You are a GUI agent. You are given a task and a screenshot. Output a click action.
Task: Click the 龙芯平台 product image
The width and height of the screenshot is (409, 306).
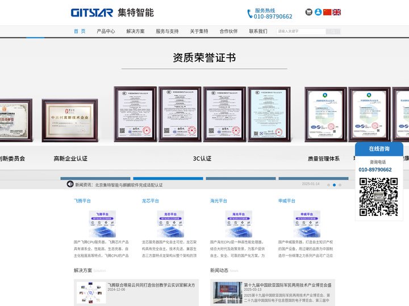[170, 224]
